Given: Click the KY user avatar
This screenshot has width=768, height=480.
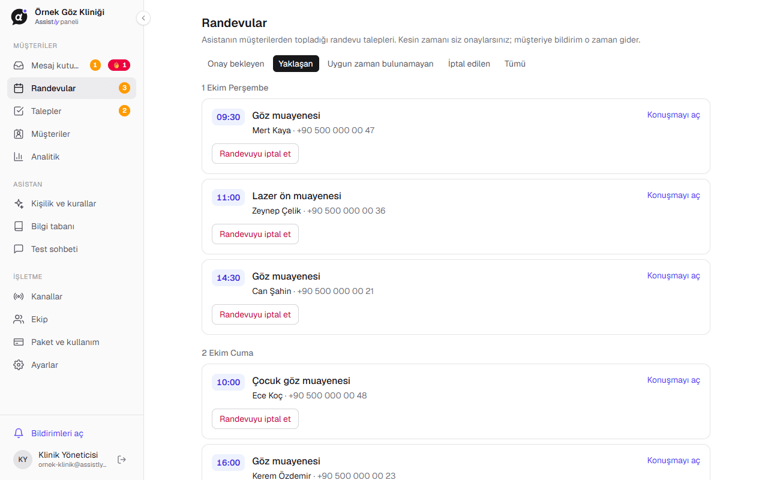Looking at the screenshot, I should [23, 460].
